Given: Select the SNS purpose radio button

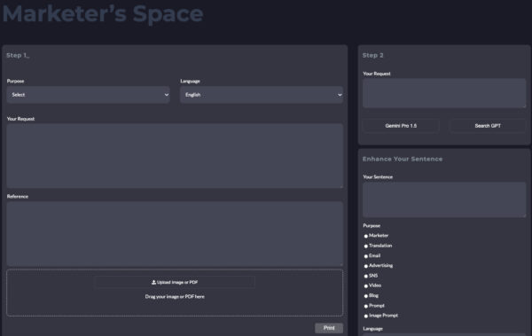Looking at the screenshot, I should tap(365, 276).
